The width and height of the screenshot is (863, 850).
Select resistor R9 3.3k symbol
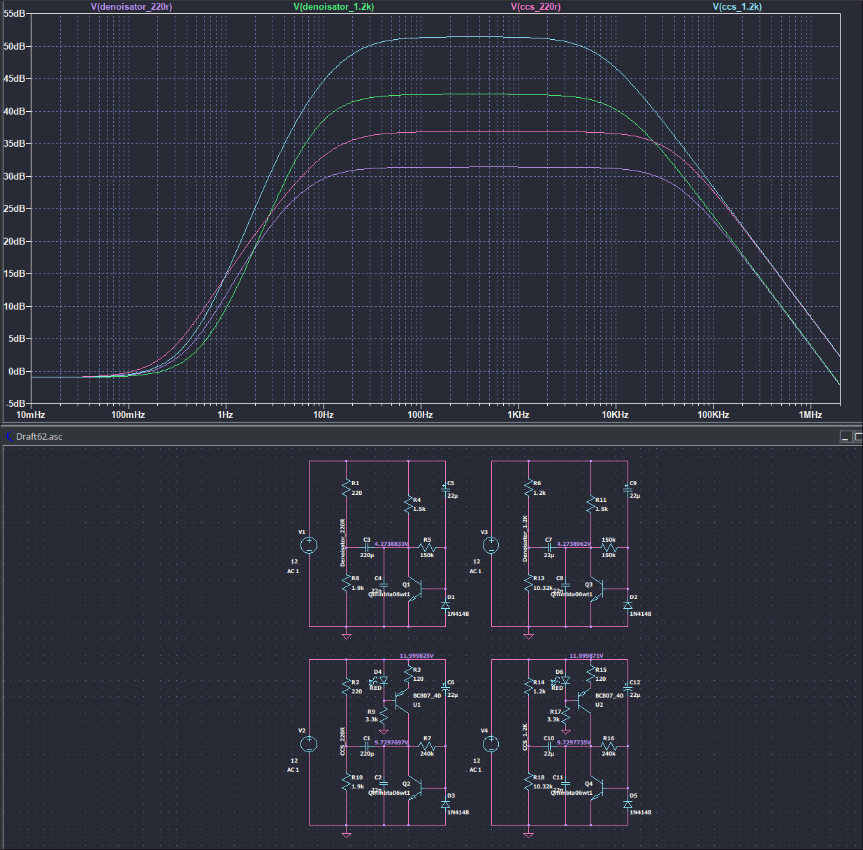[x=384, y=715]
